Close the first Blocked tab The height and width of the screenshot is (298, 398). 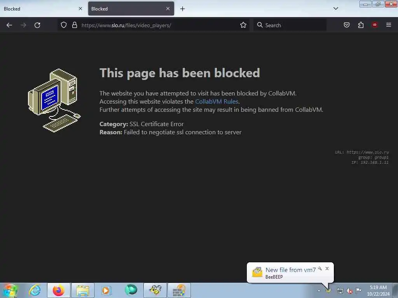click(80, 9)
